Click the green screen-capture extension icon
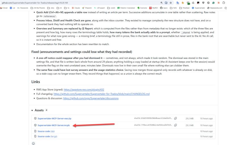 (x=188, y=3)
